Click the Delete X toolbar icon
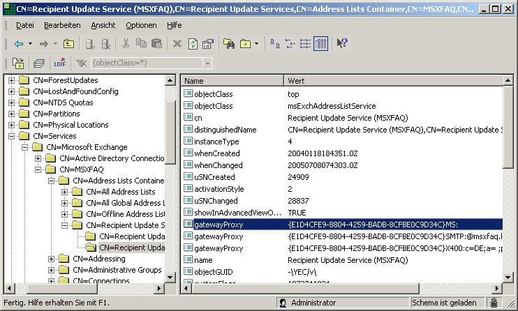 click(x=177, y=43)
